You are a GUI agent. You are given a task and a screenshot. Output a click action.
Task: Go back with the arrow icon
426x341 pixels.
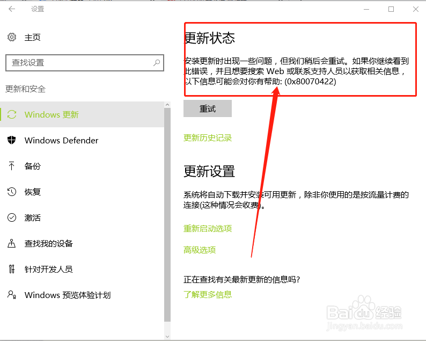[12, 9]
